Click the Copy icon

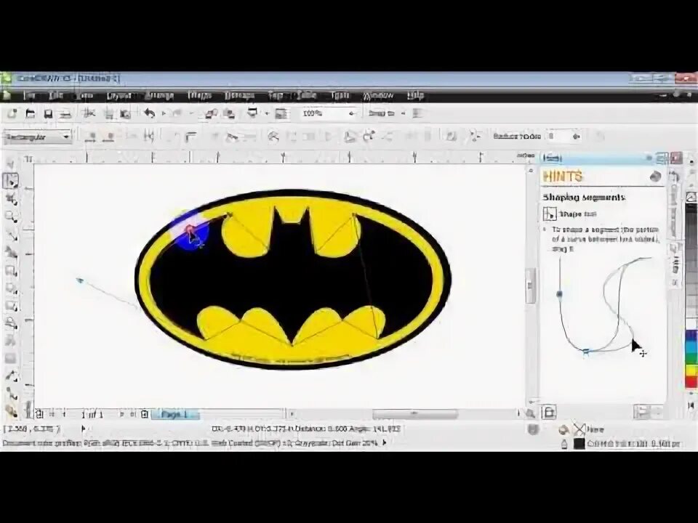(108, 114)
